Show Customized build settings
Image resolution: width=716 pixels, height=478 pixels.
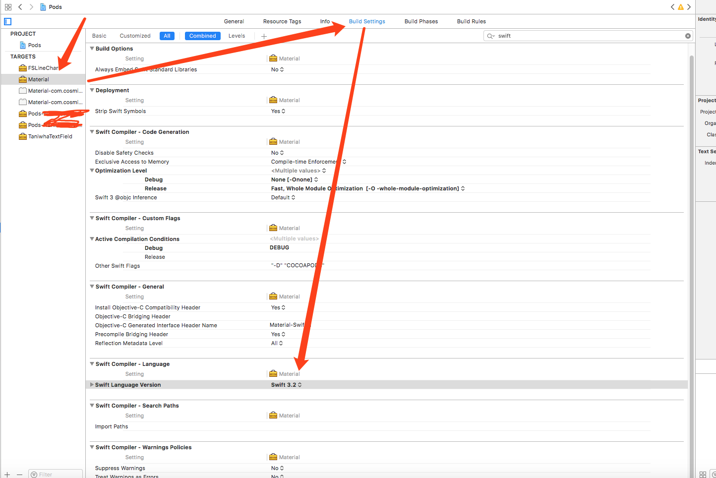click(x=135, y=36)
